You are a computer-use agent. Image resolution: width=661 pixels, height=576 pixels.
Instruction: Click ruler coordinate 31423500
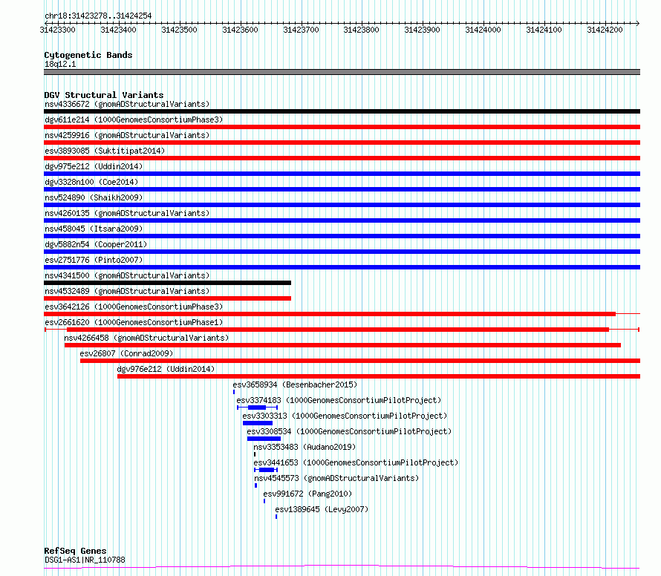tap(179, 30)
